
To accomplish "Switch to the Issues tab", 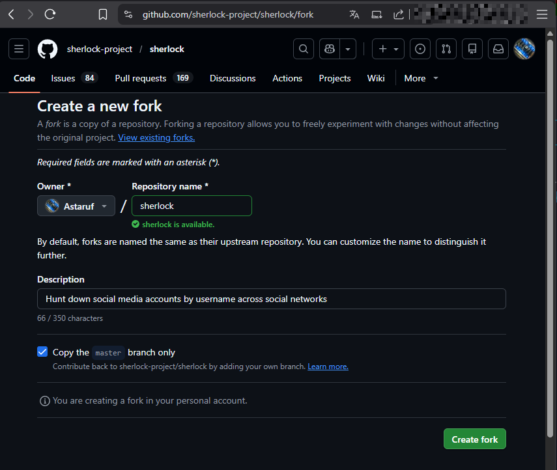I will [x=74, y=78].
